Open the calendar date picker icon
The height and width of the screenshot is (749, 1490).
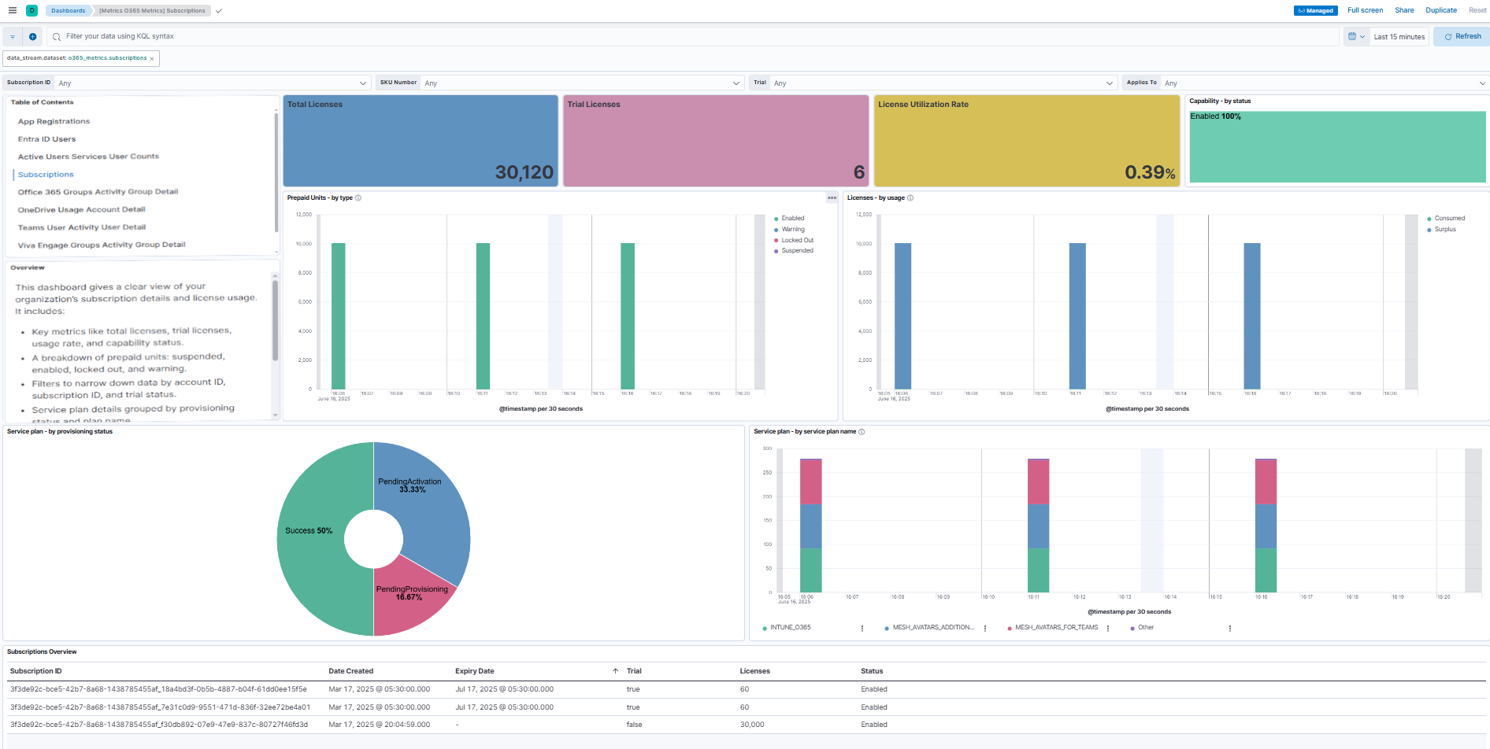coord(1351,36)
